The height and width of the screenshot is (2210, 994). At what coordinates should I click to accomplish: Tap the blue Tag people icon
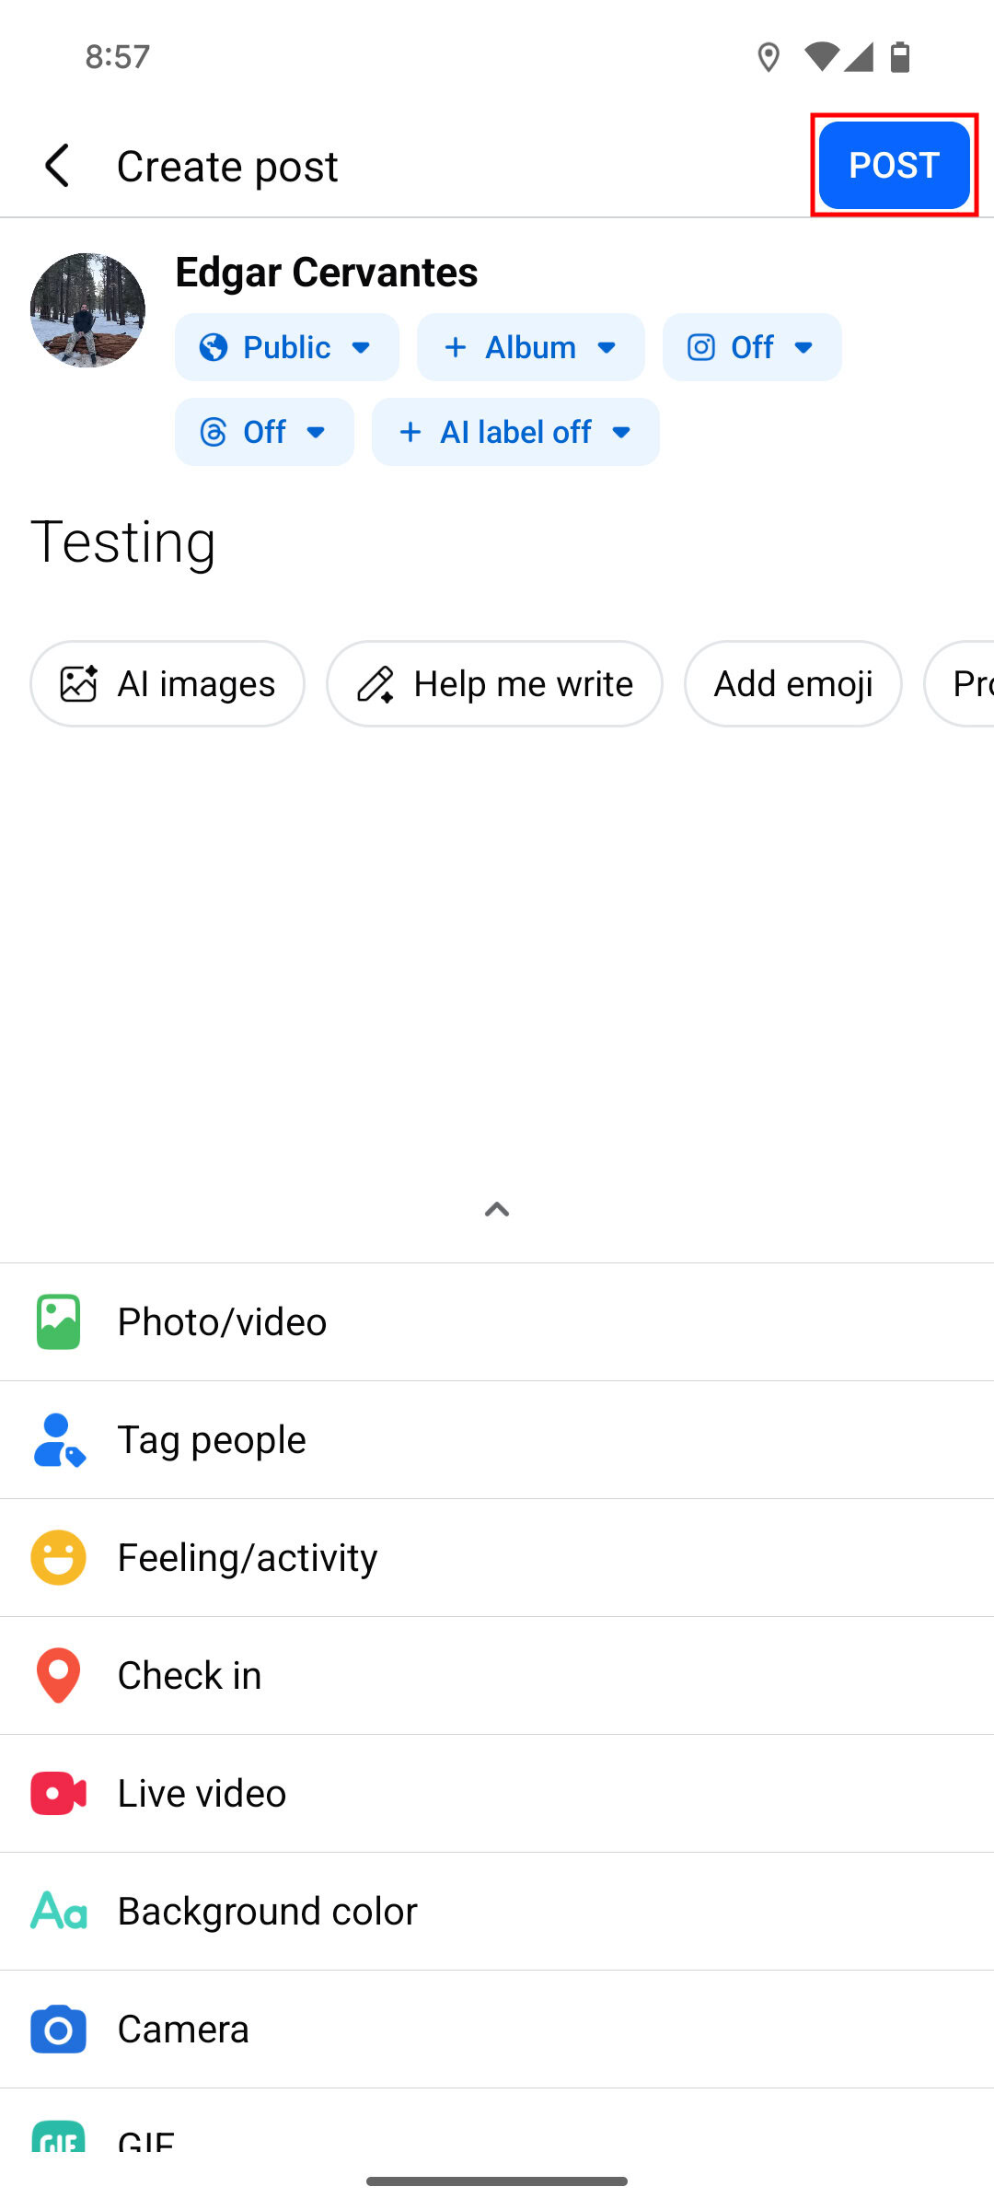[58, 1439]
